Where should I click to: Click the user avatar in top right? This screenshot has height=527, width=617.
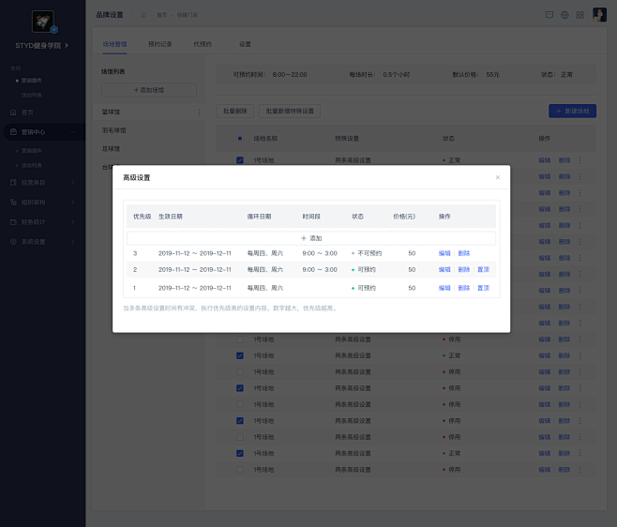[x=598, y=15]
